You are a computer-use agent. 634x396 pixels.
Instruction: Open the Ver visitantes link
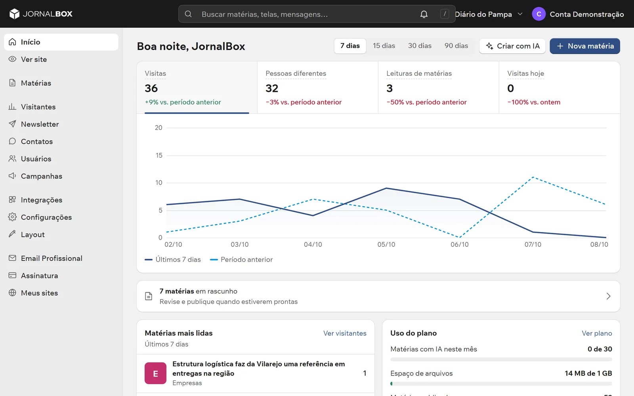345,333
